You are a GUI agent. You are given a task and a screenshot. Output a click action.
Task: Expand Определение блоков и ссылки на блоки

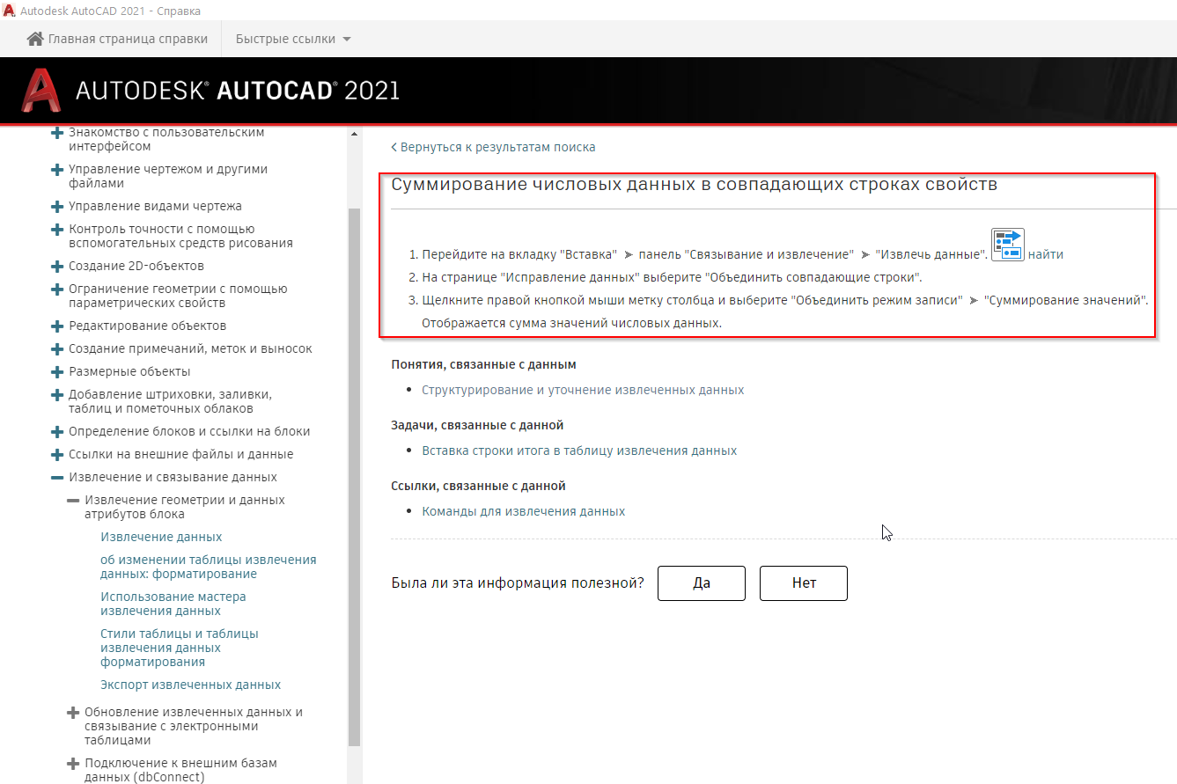(57, 432)
